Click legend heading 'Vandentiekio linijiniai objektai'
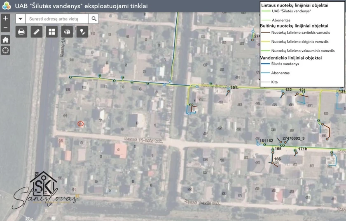 coord(291,58)
